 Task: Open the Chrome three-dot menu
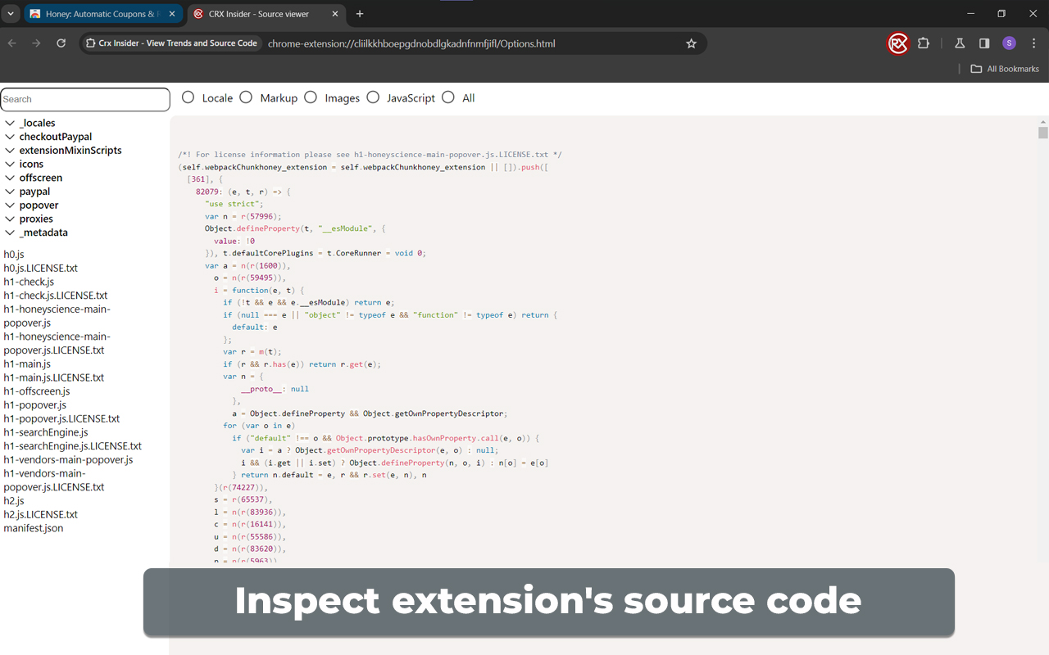pos(1033,43)
